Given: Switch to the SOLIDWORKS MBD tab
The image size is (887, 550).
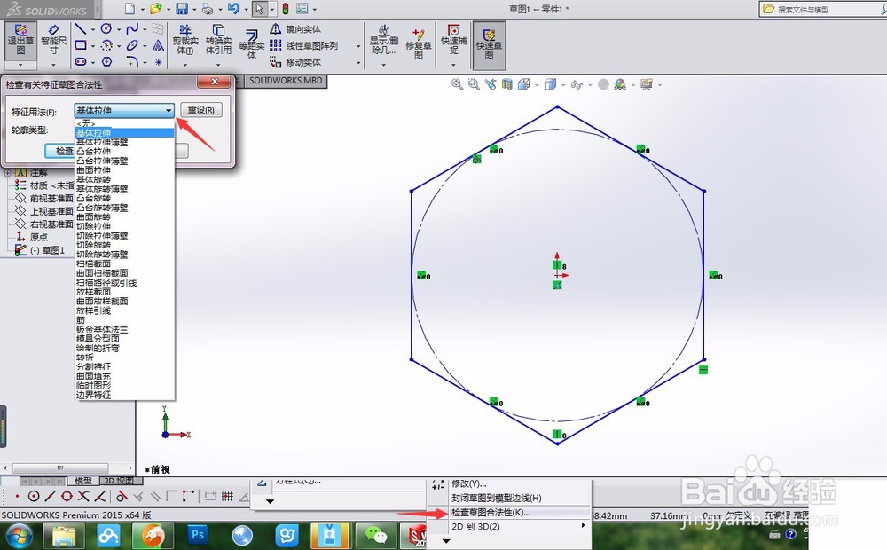Looking at the screenshot, I should [286, 81].
